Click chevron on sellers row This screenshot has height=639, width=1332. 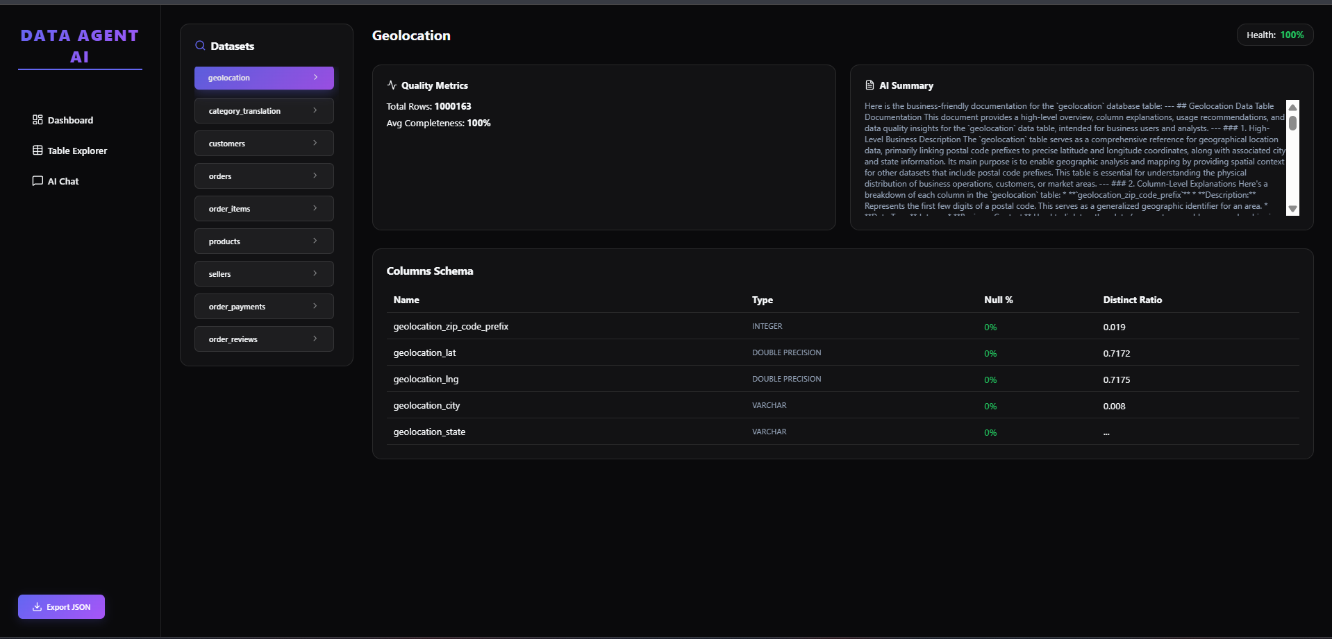tap(315, 273)
